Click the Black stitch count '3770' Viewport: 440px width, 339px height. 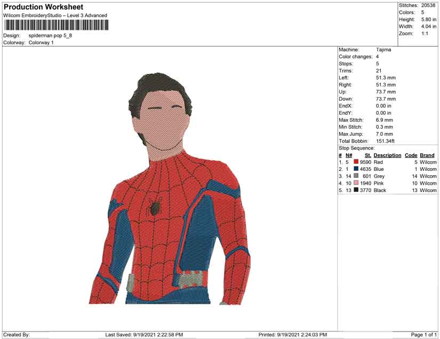click(365, 190)
